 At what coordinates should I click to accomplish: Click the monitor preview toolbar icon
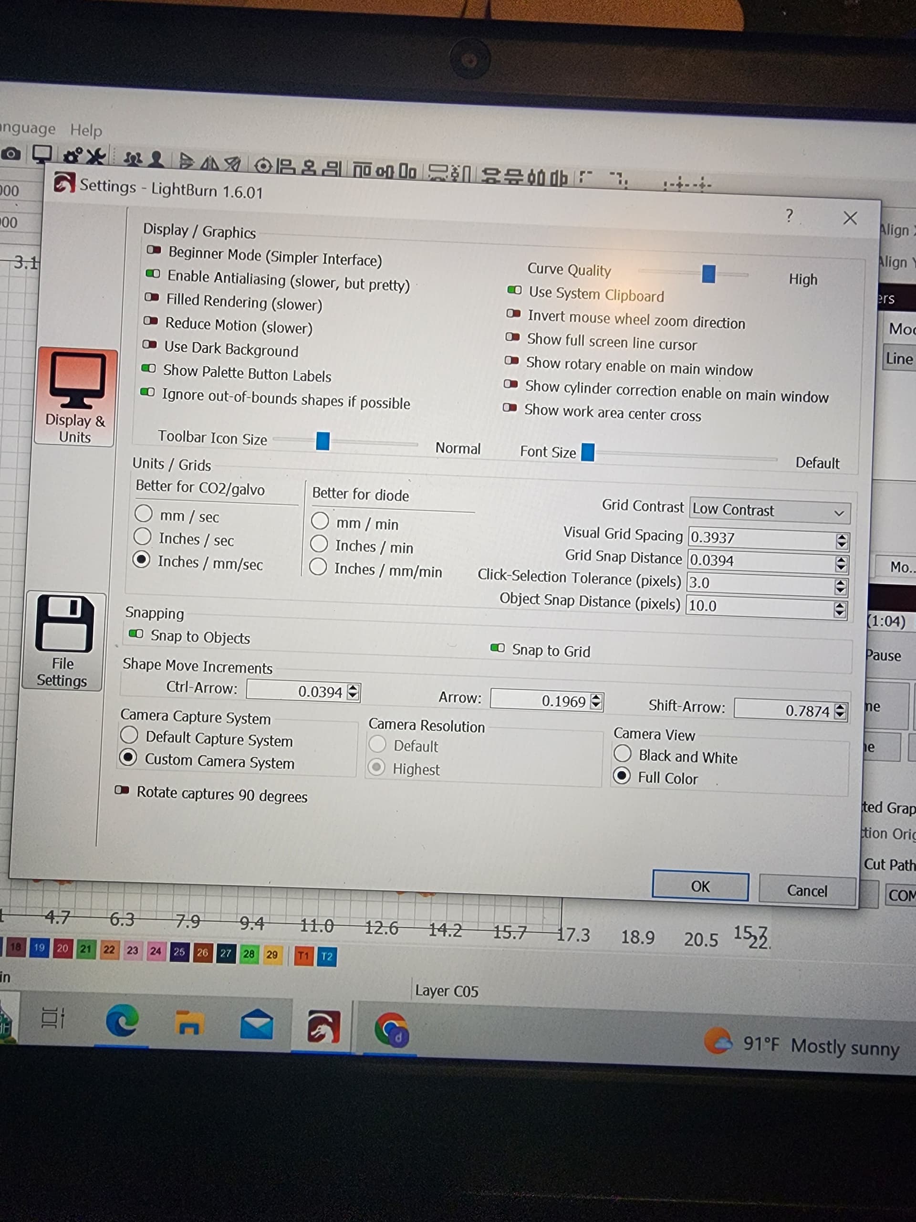point(42,154)
